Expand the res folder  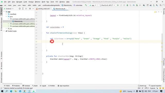(x=6, y=29)
